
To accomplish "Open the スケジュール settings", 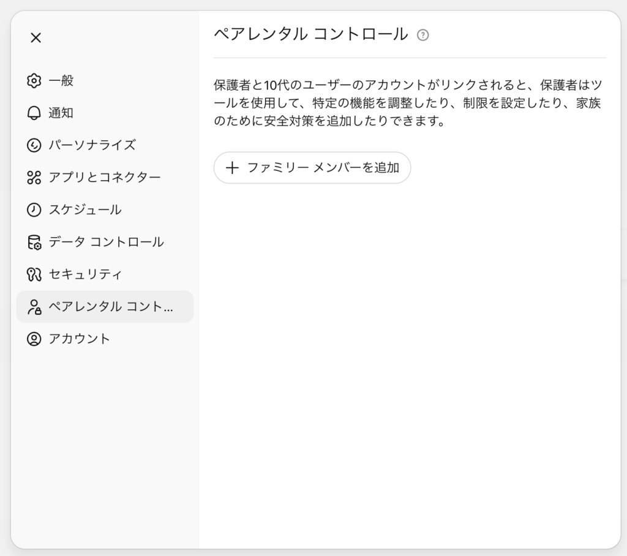I will coord(84,210).
